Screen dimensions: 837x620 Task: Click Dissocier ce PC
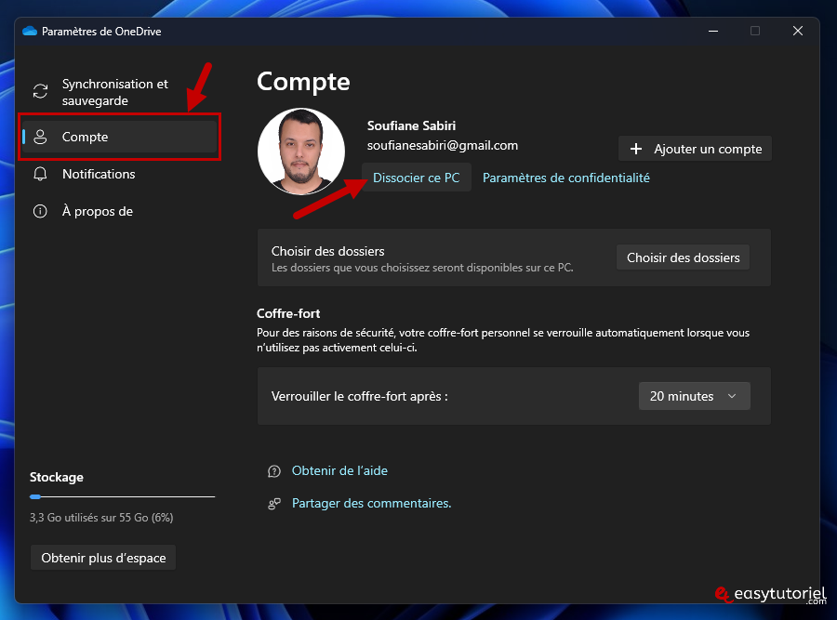pyautogui.click(x=417, y=178)
